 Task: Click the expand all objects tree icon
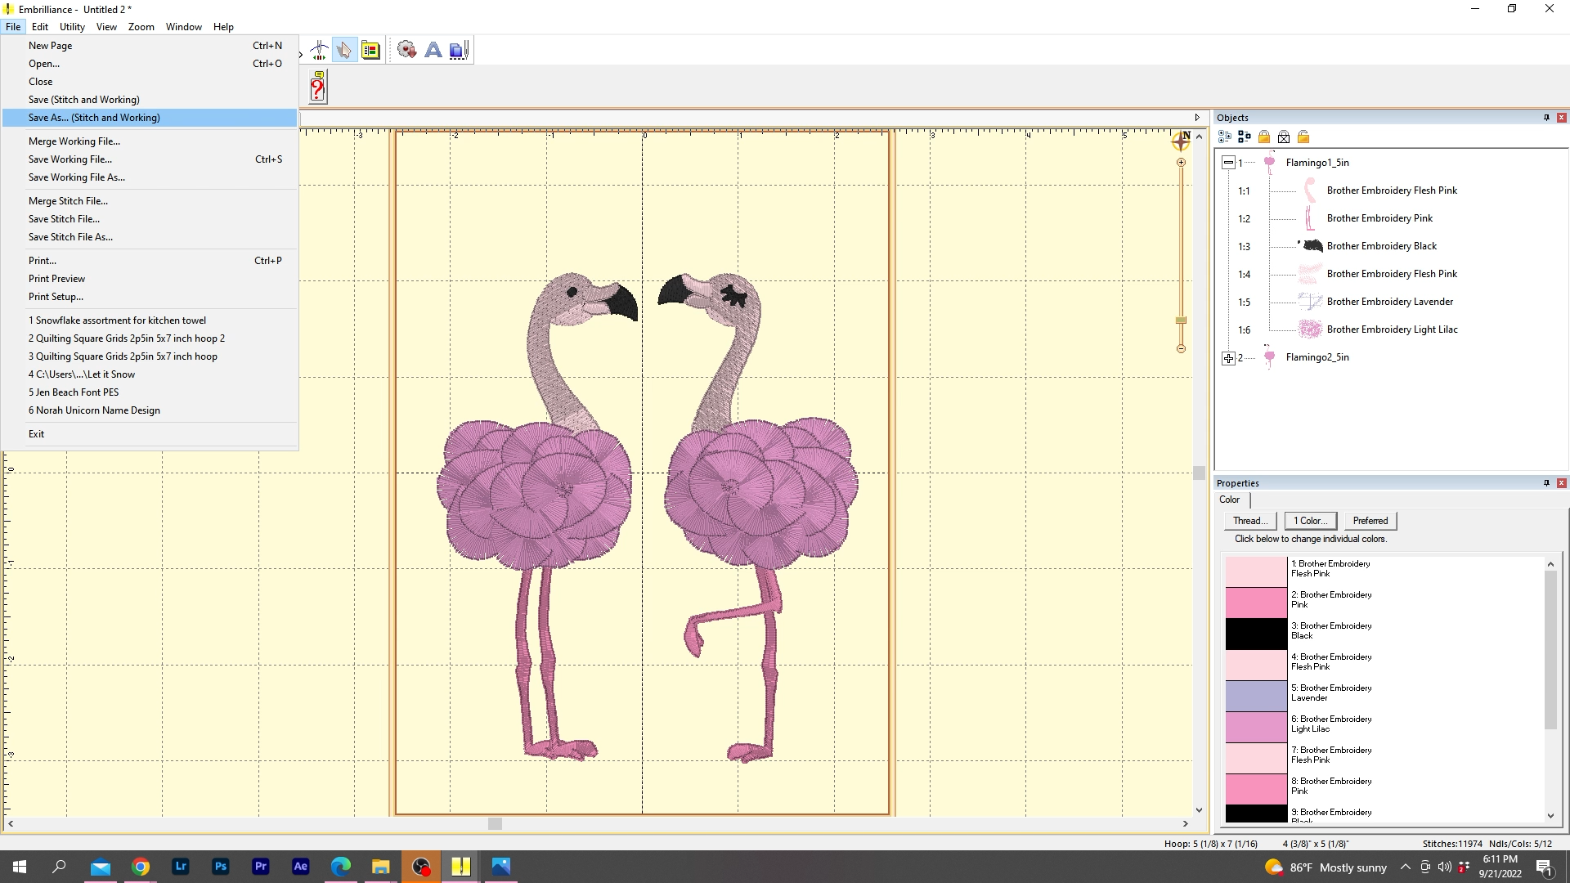click(x=1225, y=137)
